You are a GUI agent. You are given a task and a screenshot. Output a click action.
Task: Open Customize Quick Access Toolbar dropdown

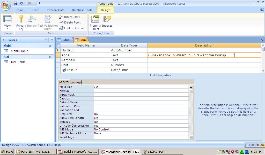pyautogui.click(x=40, y=3)
